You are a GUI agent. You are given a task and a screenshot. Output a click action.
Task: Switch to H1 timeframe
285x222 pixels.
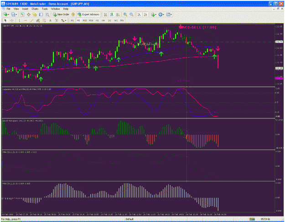pyautogui.click(x=97, y=21)
